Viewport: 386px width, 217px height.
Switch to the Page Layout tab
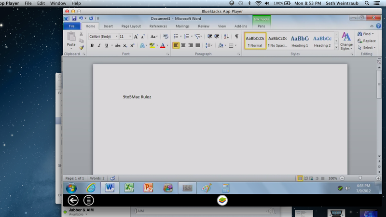click(x=131, y=26)
